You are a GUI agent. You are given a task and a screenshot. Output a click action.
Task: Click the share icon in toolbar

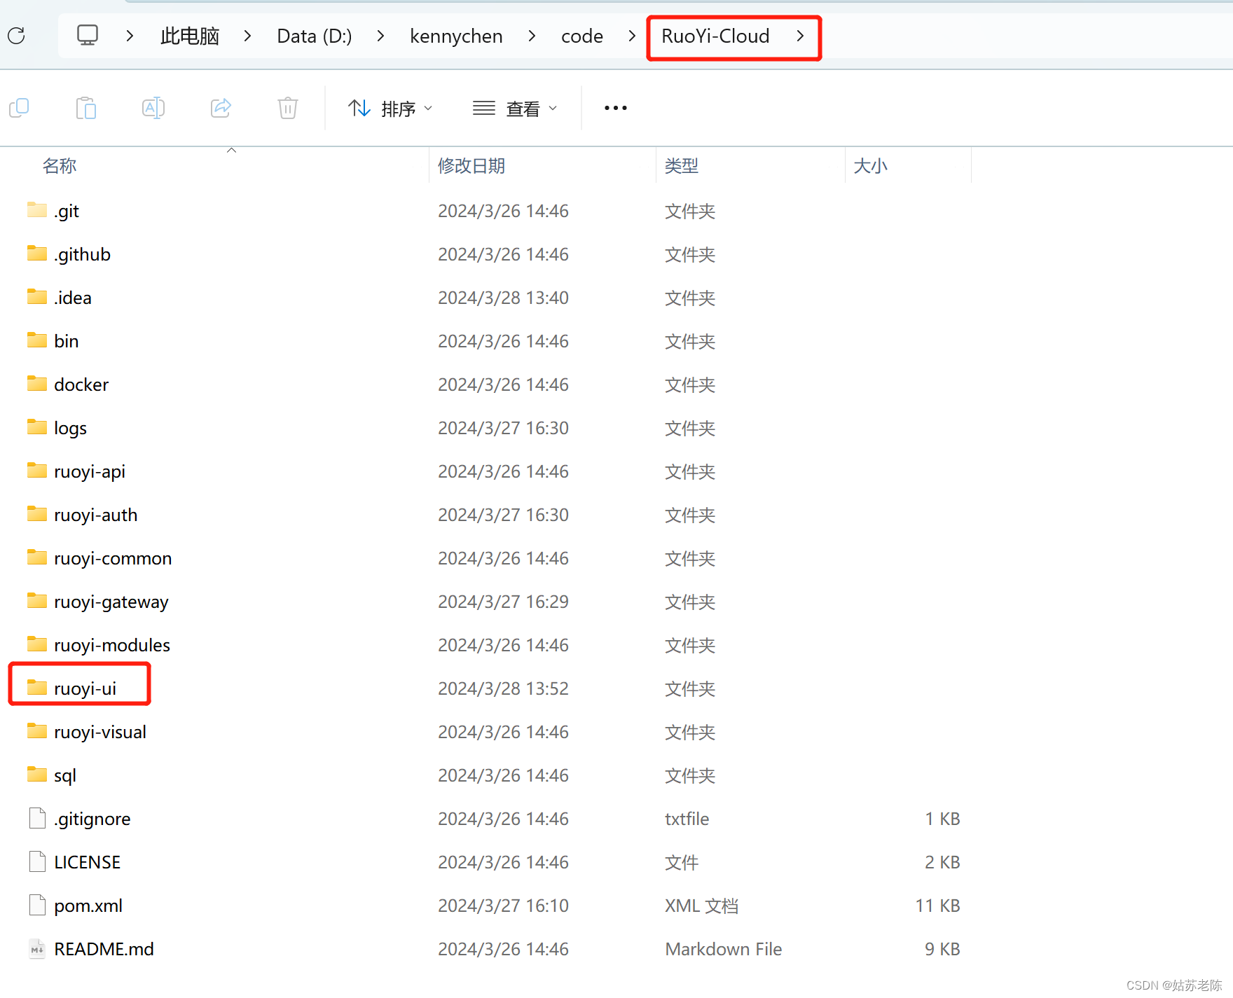tap(221, 108)
